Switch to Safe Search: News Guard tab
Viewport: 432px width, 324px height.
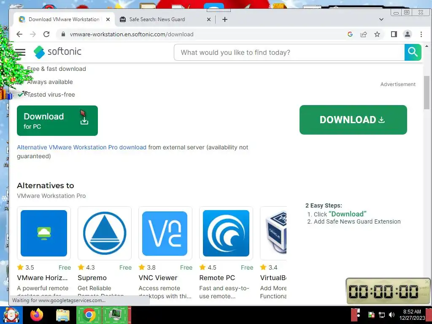157,19
